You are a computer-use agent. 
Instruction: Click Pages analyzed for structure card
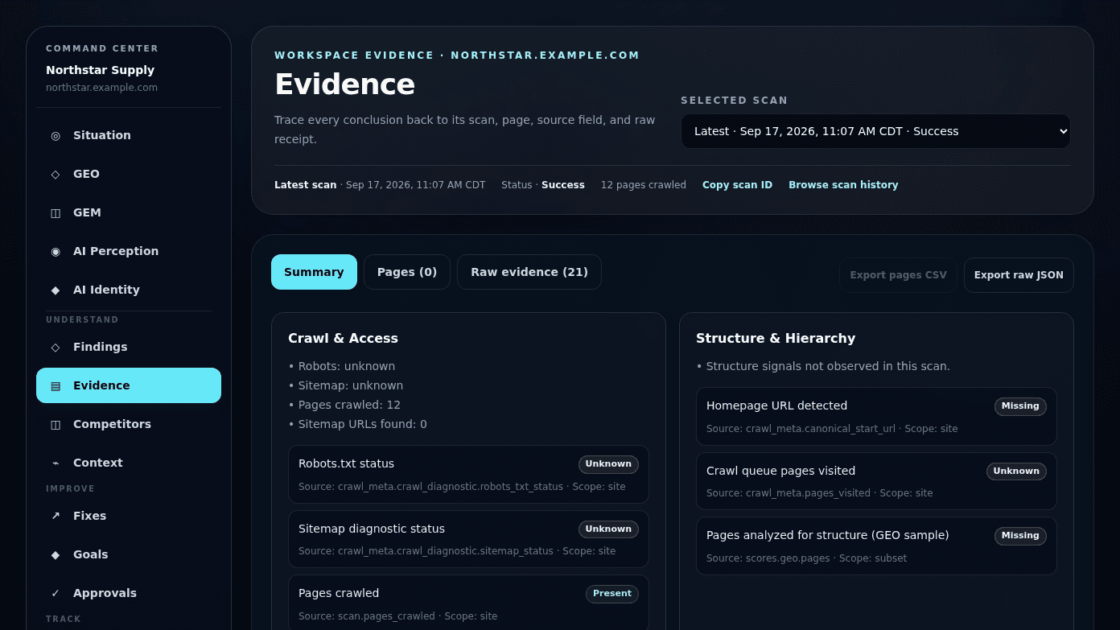coord(876,546)
